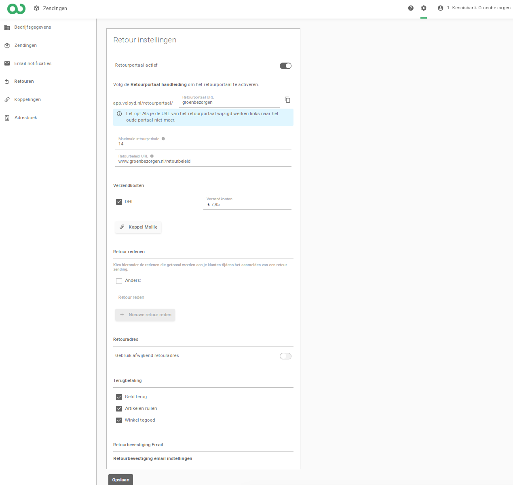Viewport: 513px width, 485px height.
Task: Check the Anders checkbox
Action: pos(119,281)
